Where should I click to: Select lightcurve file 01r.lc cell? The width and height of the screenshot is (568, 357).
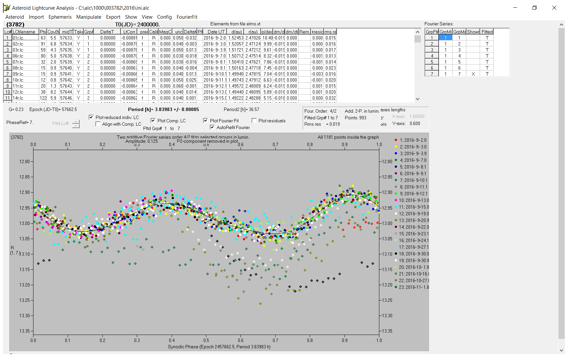click(x=25, y=38)
